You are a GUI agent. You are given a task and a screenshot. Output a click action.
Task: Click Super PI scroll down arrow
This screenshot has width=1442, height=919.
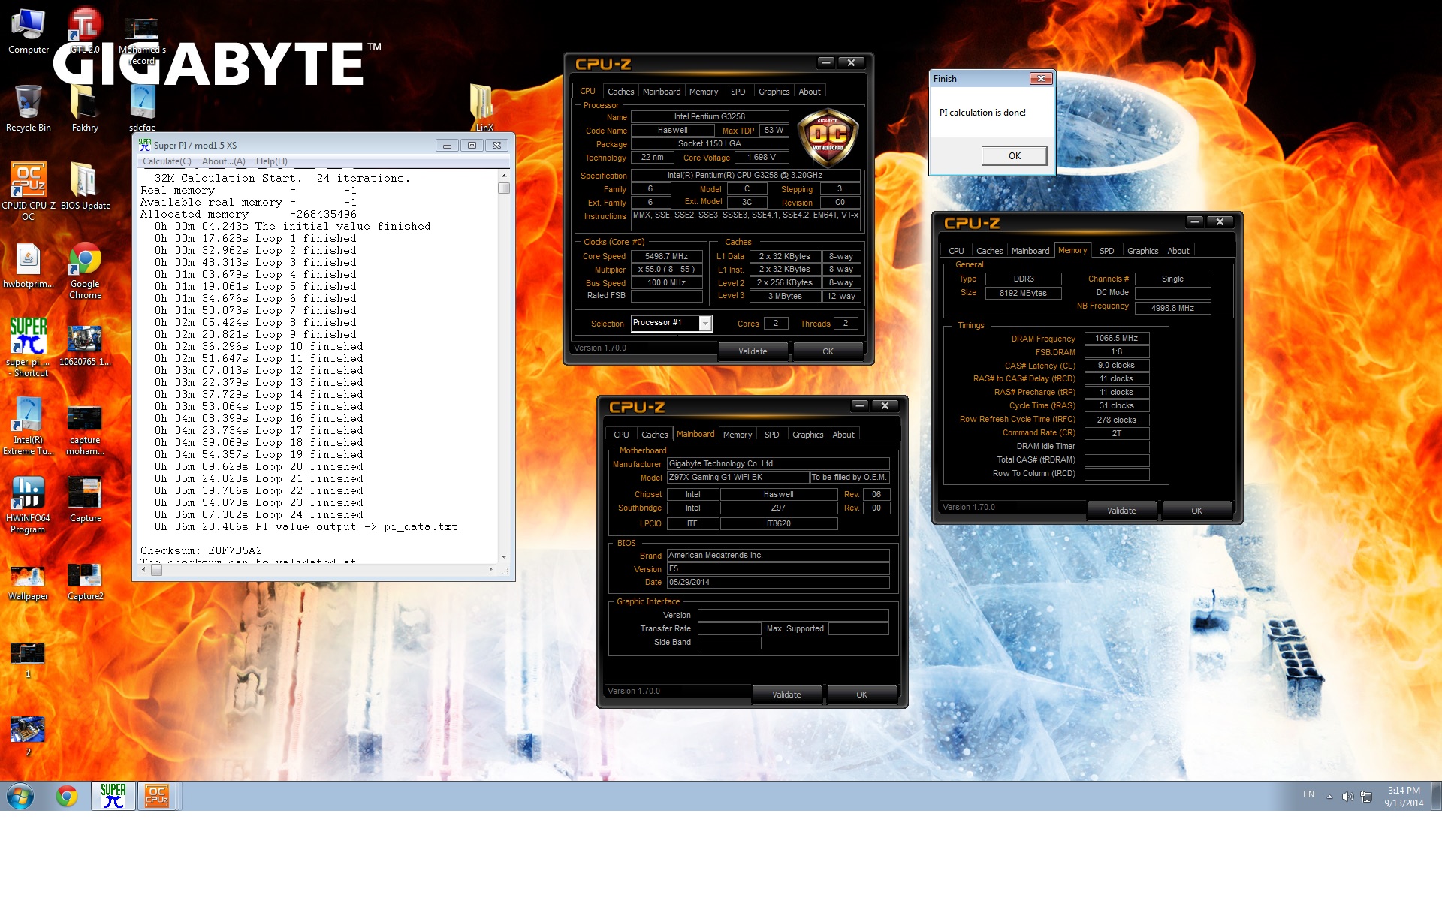(x=504, y=557)
